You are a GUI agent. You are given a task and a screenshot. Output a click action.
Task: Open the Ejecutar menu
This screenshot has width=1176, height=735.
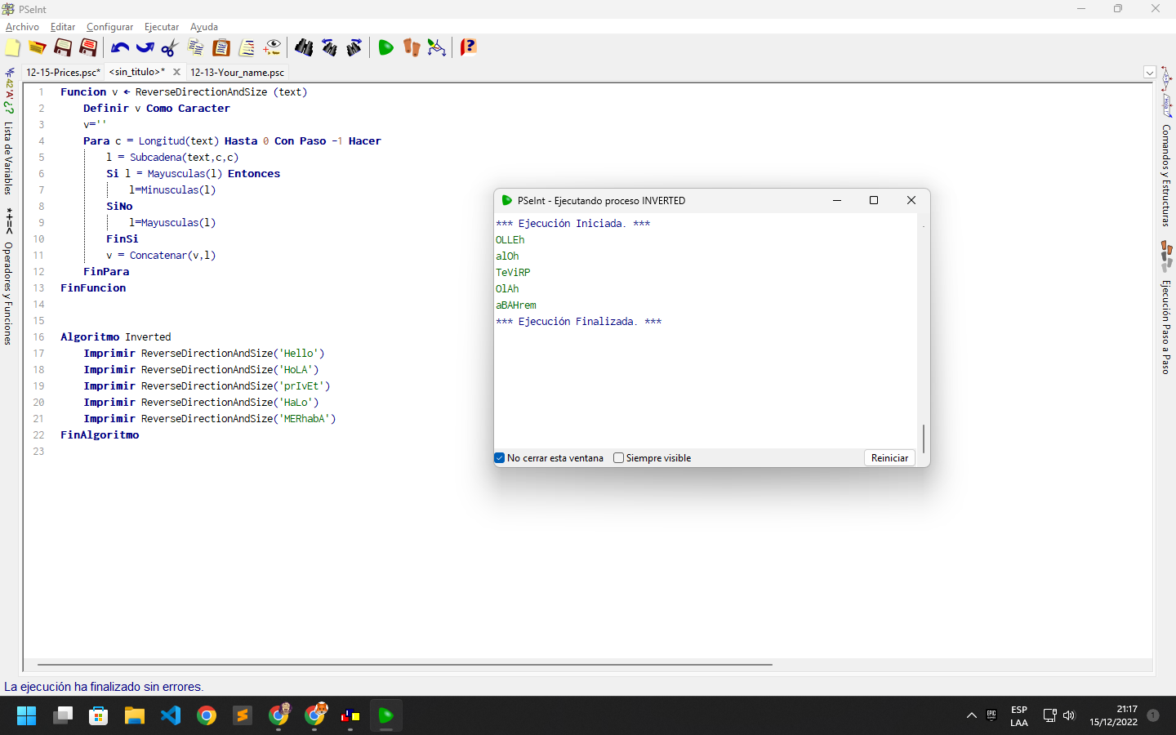click(161, 27)
